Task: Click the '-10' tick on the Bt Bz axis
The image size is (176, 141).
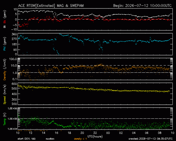Action: 14,30
